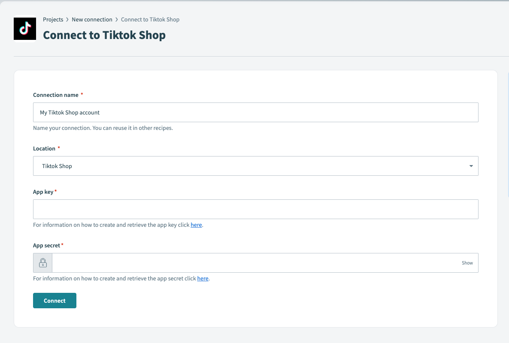The width and height of the screenshot is (509, 343).
Task: Open New connection breadcrumb link
Action: (x=92, y=19)
